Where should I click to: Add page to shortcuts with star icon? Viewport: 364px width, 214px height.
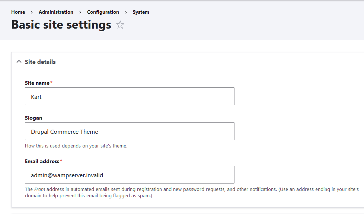(x=120, y=25)
